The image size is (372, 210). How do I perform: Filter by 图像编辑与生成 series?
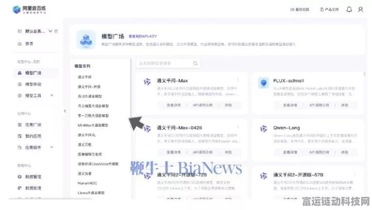(90, 154)
